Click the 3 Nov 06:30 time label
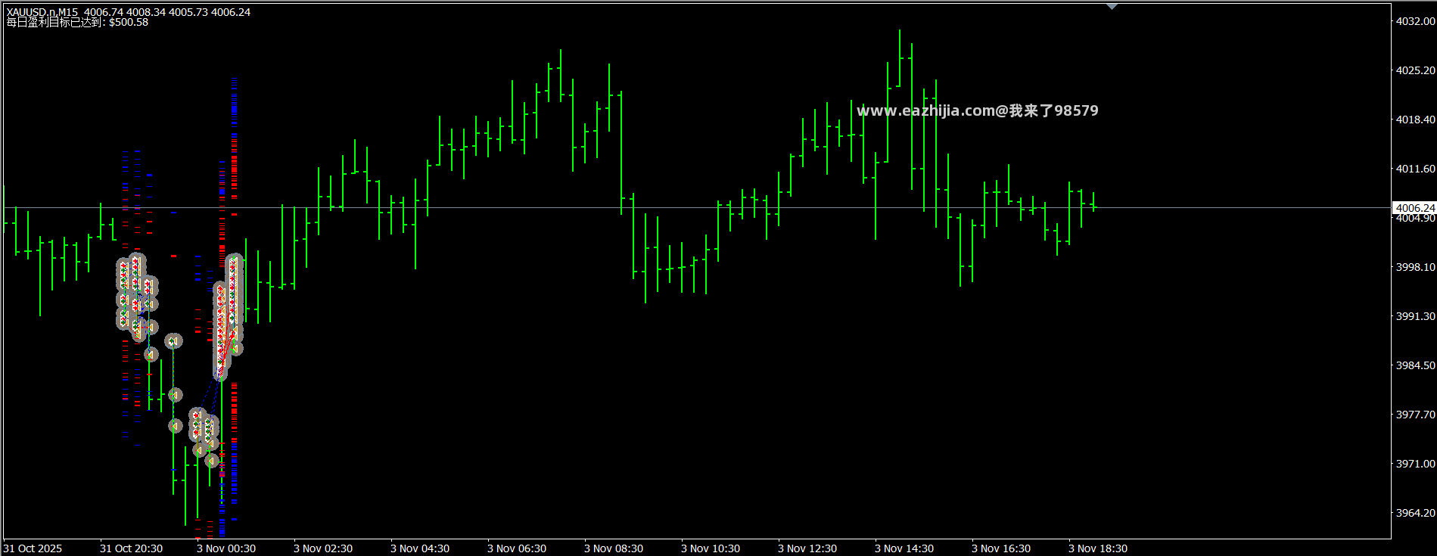Screen dimensions: 1437x556 click(517, 548)
